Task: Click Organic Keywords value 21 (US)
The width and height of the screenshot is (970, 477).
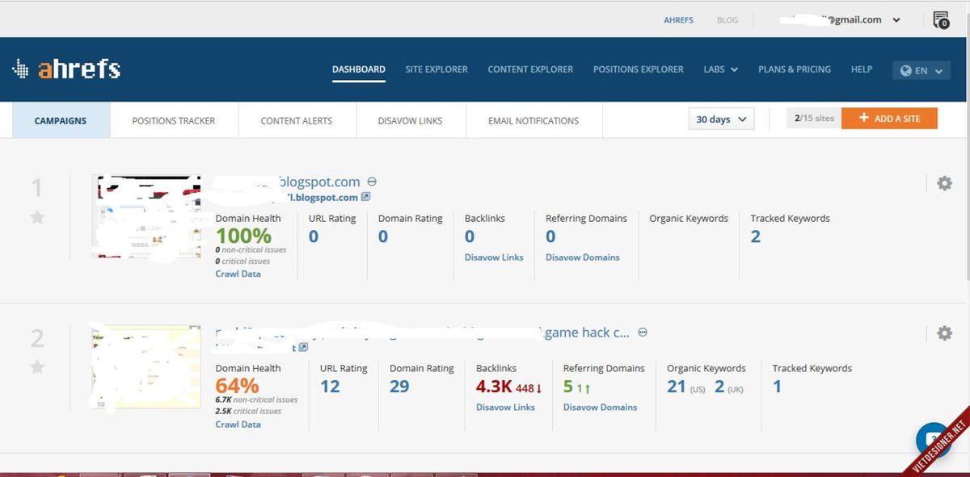Action: [677, 387]
